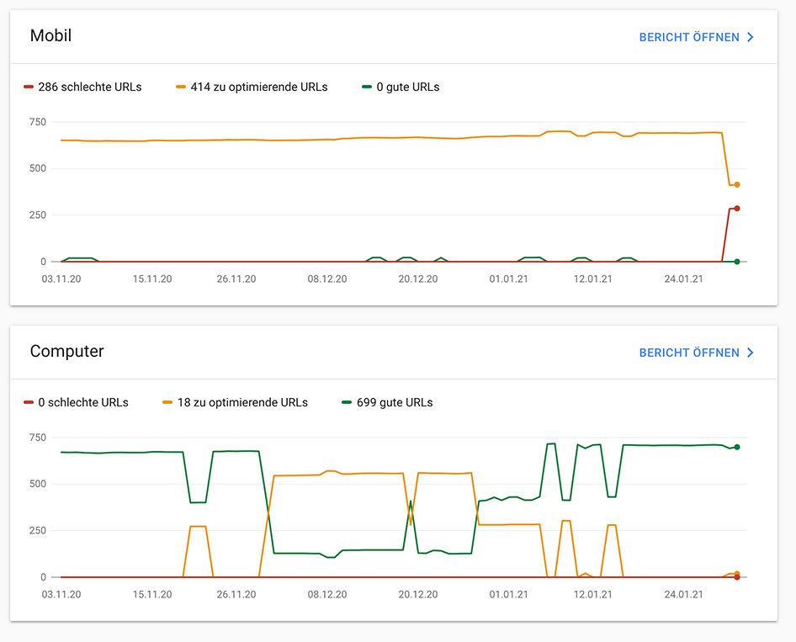Expand the chevron beside Mobil's BERICHT ÖFFNEN
This screenshot has width=796, height=642.
[750, 37]
